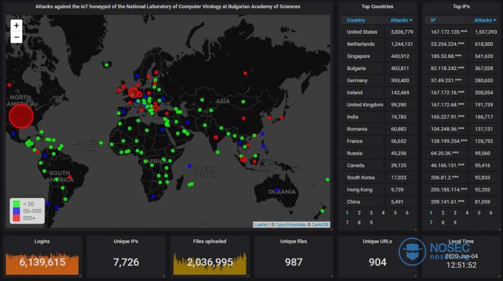Go to page 8 of Top IPs

(443, 222)
